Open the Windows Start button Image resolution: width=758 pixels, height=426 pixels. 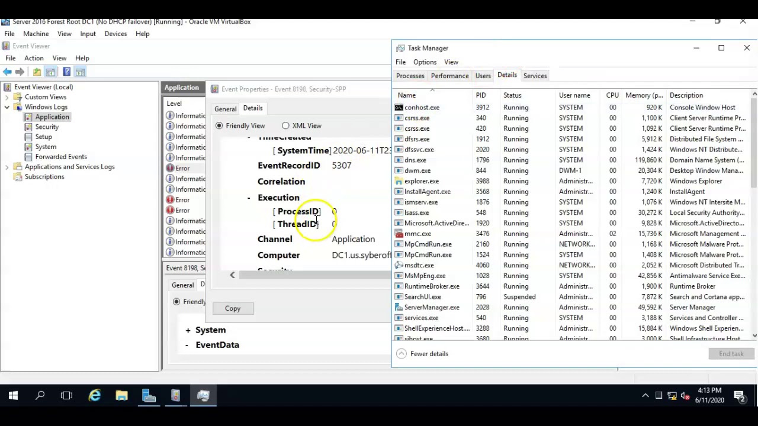coord(13,395)
